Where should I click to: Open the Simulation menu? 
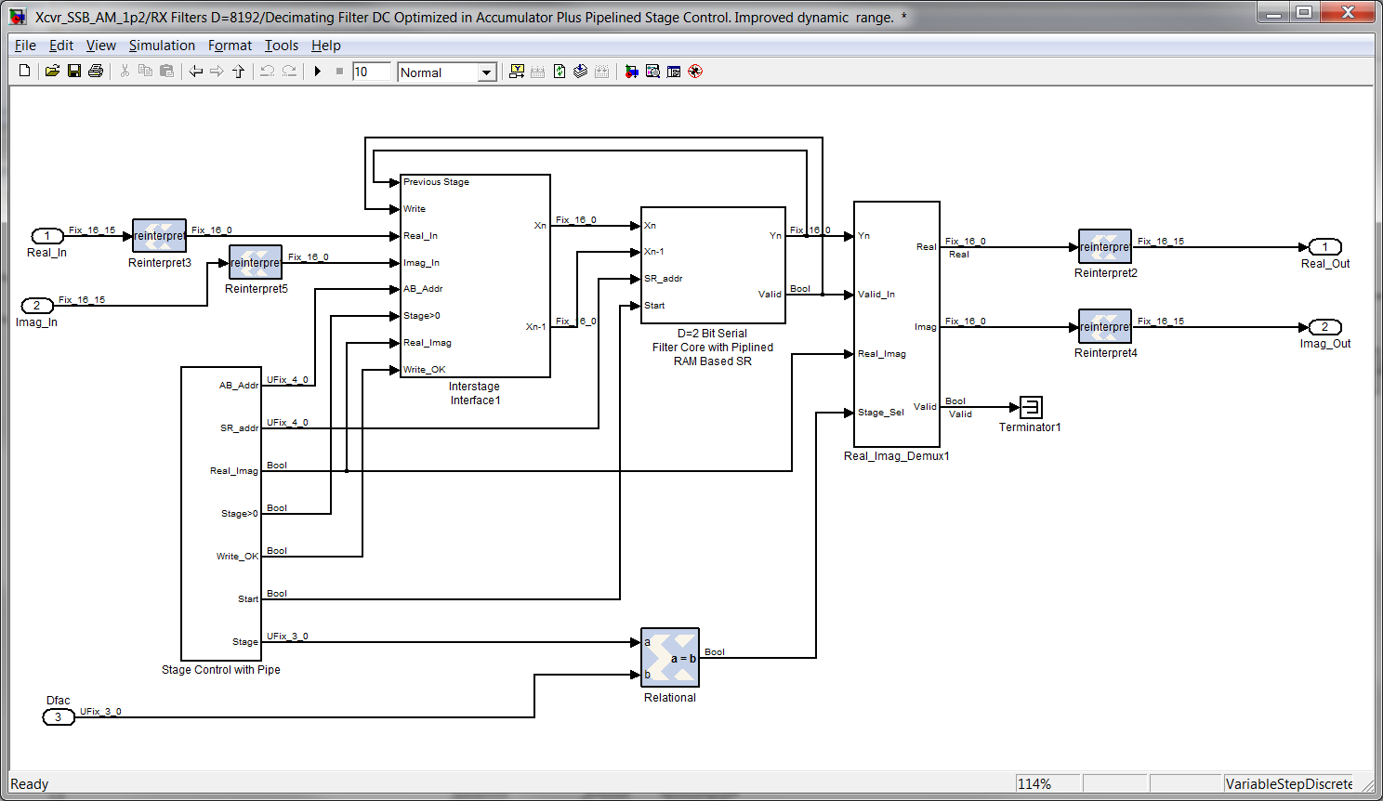(x=162, y=46)
